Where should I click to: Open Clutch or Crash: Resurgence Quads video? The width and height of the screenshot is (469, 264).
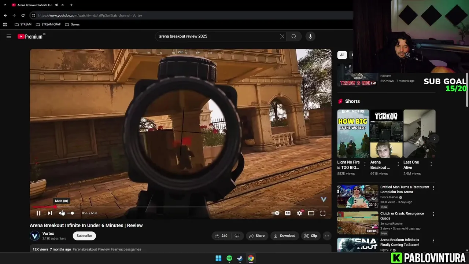coord(358,223)
